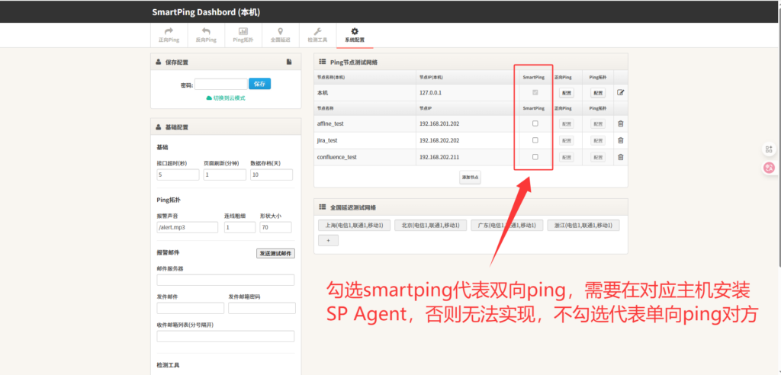Enable SmartPing for jira_test
Viewport: 781px width, 375px height.
click(x=535, y=140)
